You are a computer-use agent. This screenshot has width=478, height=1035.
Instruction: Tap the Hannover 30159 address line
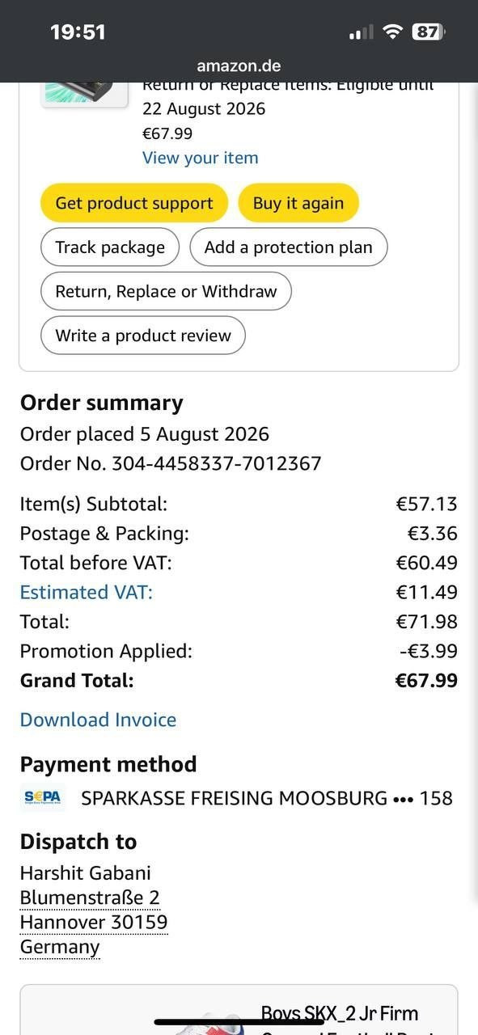click(94, 923)
